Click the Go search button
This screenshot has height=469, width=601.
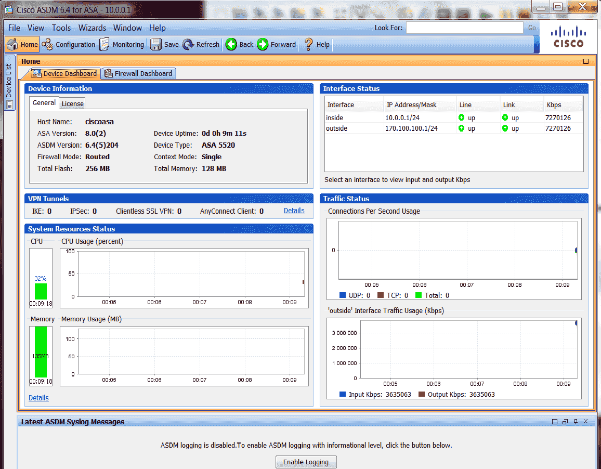coord(532,28)
